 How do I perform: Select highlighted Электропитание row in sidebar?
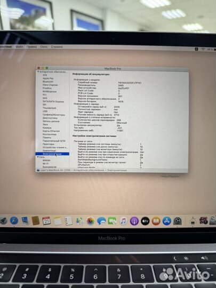coord(52,154)
